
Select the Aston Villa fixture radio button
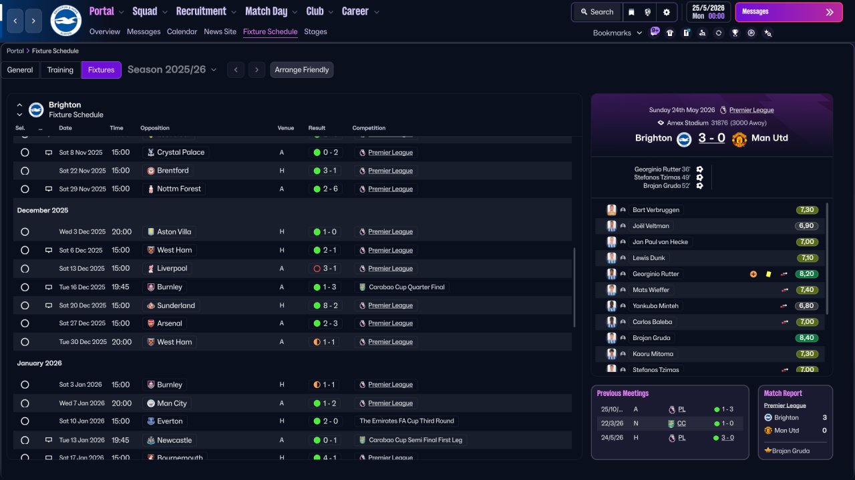[25, 232]
